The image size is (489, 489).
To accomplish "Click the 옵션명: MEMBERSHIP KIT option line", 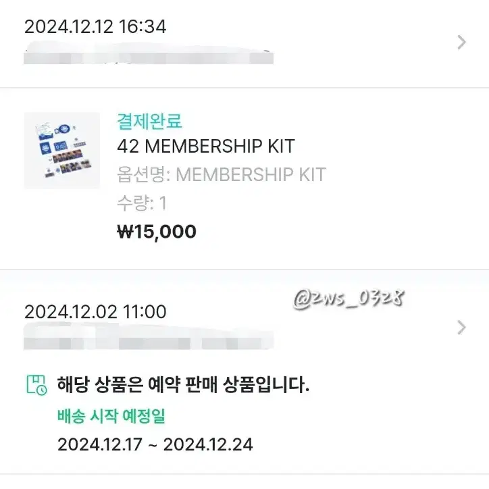I will point(222,174).
